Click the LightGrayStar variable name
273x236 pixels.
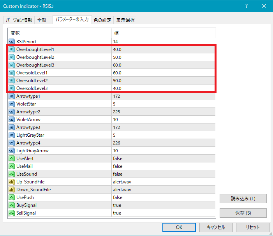click(30, 135)
